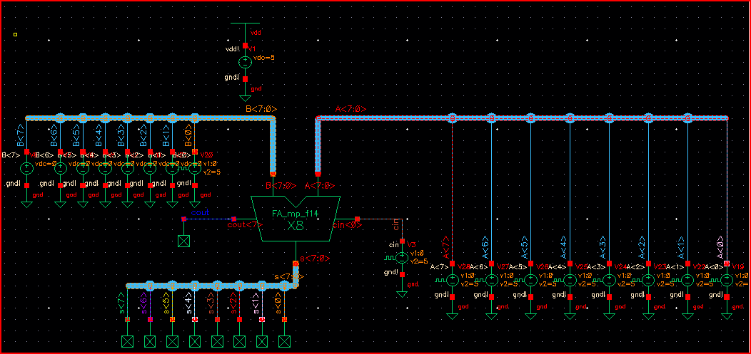This screenshot has height=354, width=751.
Task: Select the ground symbol below V1 supply
Action: coord(246,98)
